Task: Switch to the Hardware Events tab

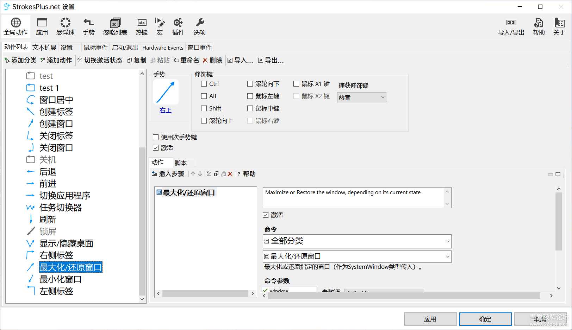Action: 162,47
